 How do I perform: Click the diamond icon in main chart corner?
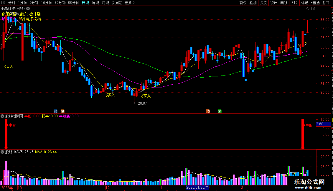[308, 9]
